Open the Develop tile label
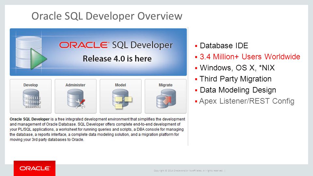This screenshot has width=313, height=176. (x=31, y=85)
